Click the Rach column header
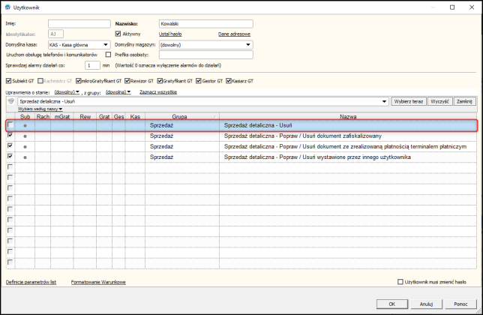 click(x=43, y=116)
